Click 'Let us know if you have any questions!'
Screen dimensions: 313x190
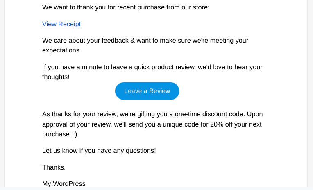(x=99, y=150)
